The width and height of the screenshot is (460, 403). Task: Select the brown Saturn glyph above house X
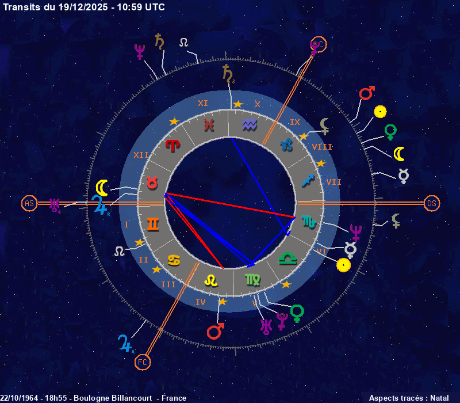point(228,72)
